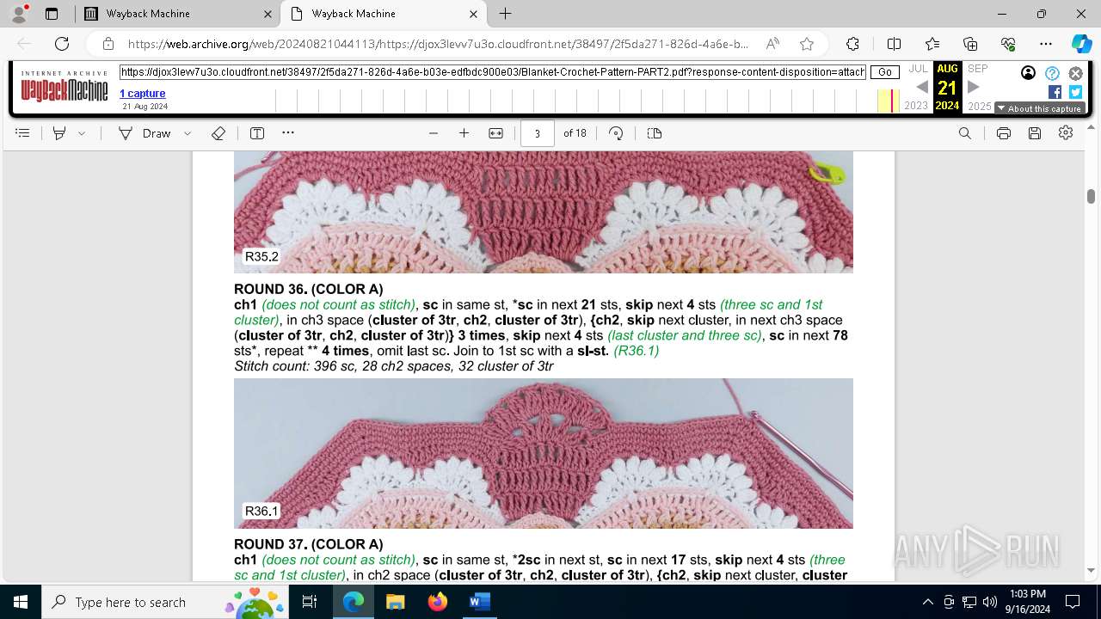The width and height of the screenshot is (1101, 619).
Task: Search within the PDF
Action: pyautogui.click(x=965, y=133)
